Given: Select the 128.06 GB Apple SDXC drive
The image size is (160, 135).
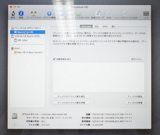Looking at the screenshot, I should [x=28, y=36].
